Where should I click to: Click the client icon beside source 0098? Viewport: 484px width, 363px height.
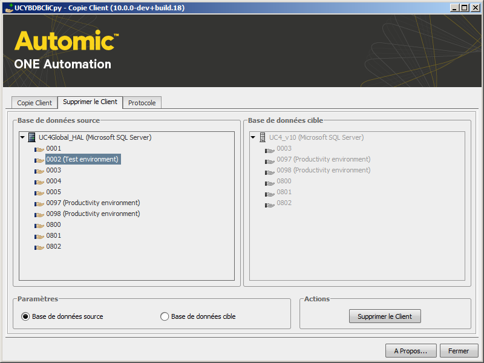(x=39, y=215)
